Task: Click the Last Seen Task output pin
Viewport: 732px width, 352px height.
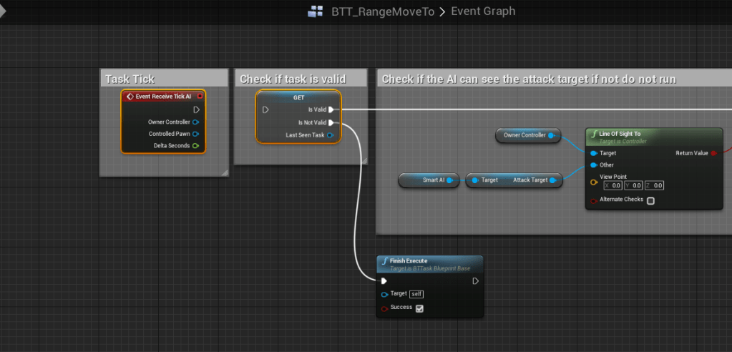Action: click(330, 135)
